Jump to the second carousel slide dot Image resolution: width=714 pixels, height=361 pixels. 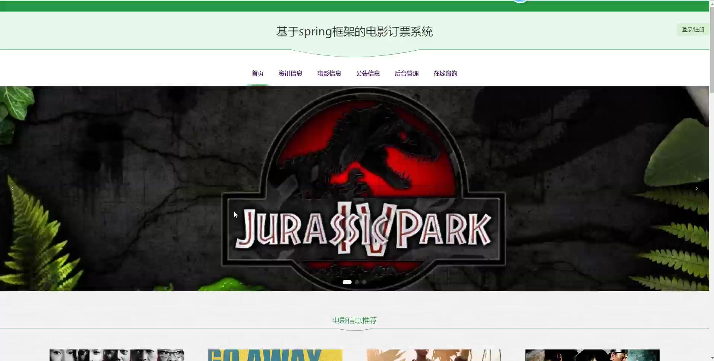357,282
